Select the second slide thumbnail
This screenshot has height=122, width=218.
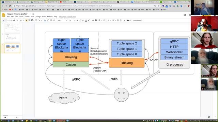tap(12, 38)
